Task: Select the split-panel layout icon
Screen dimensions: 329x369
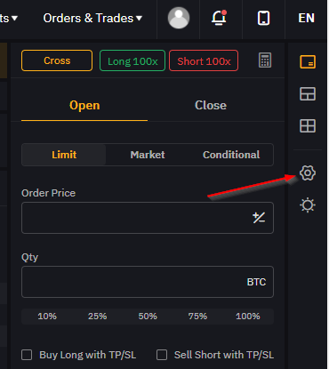Action: [308, 94]
